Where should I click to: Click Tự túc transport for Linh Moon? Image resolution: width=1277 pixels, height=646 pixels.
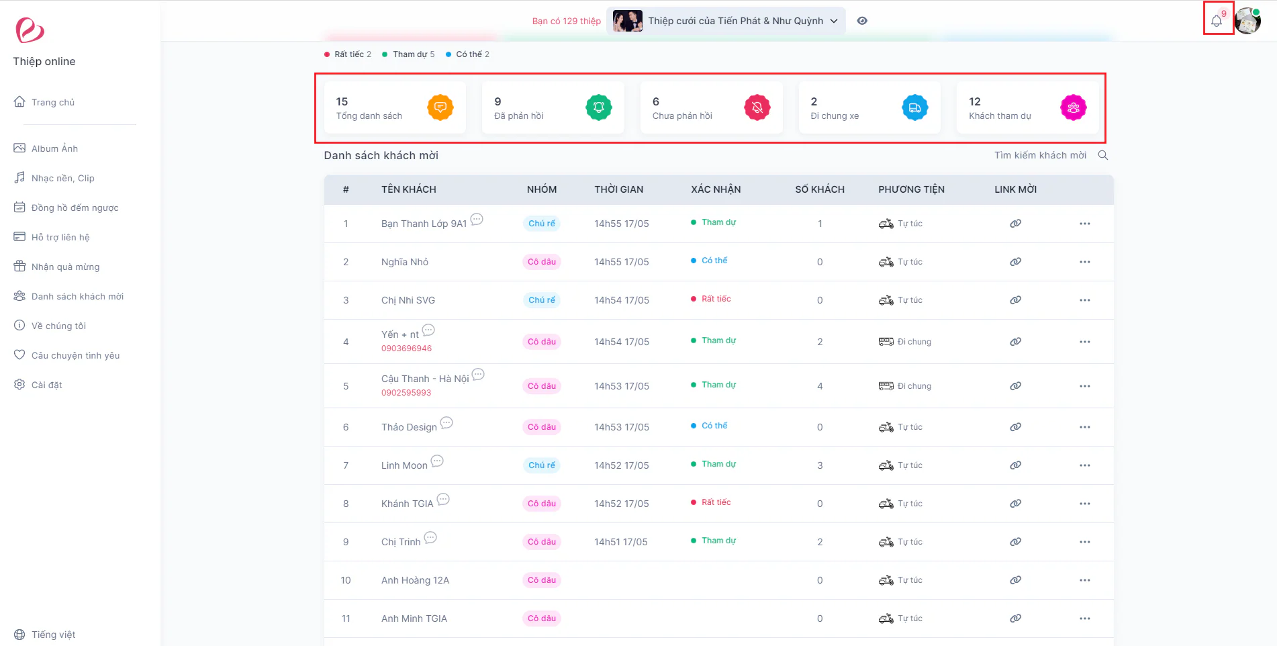click(x=900, y=465)
